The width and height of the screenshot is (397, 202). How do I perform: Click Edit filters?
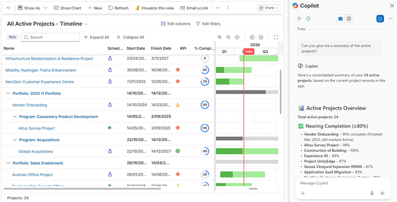click(x=208, y=24)
